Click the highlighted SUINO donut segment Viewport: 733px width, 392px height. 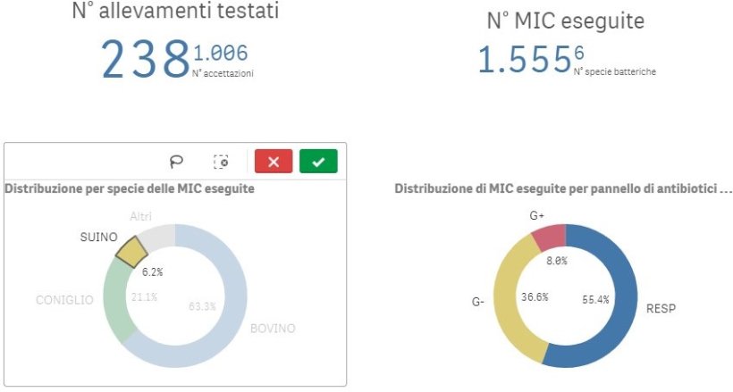pyautogui.click(x=131, y=252)
